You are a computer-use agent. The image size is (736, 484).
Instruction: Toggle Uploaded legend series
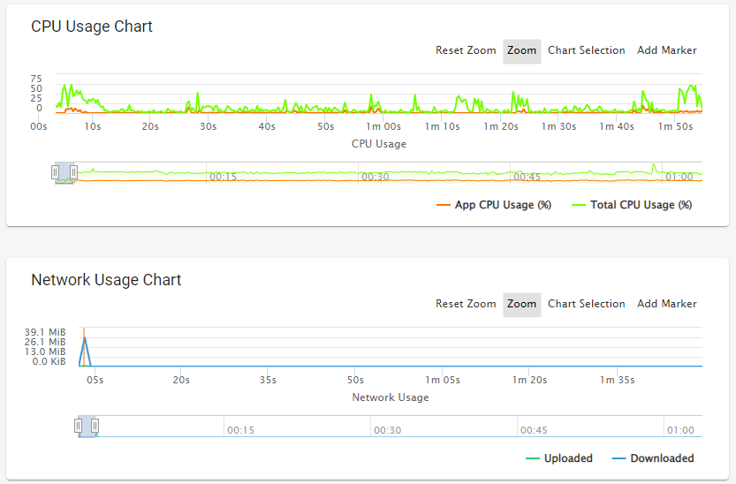coord(559,458)
